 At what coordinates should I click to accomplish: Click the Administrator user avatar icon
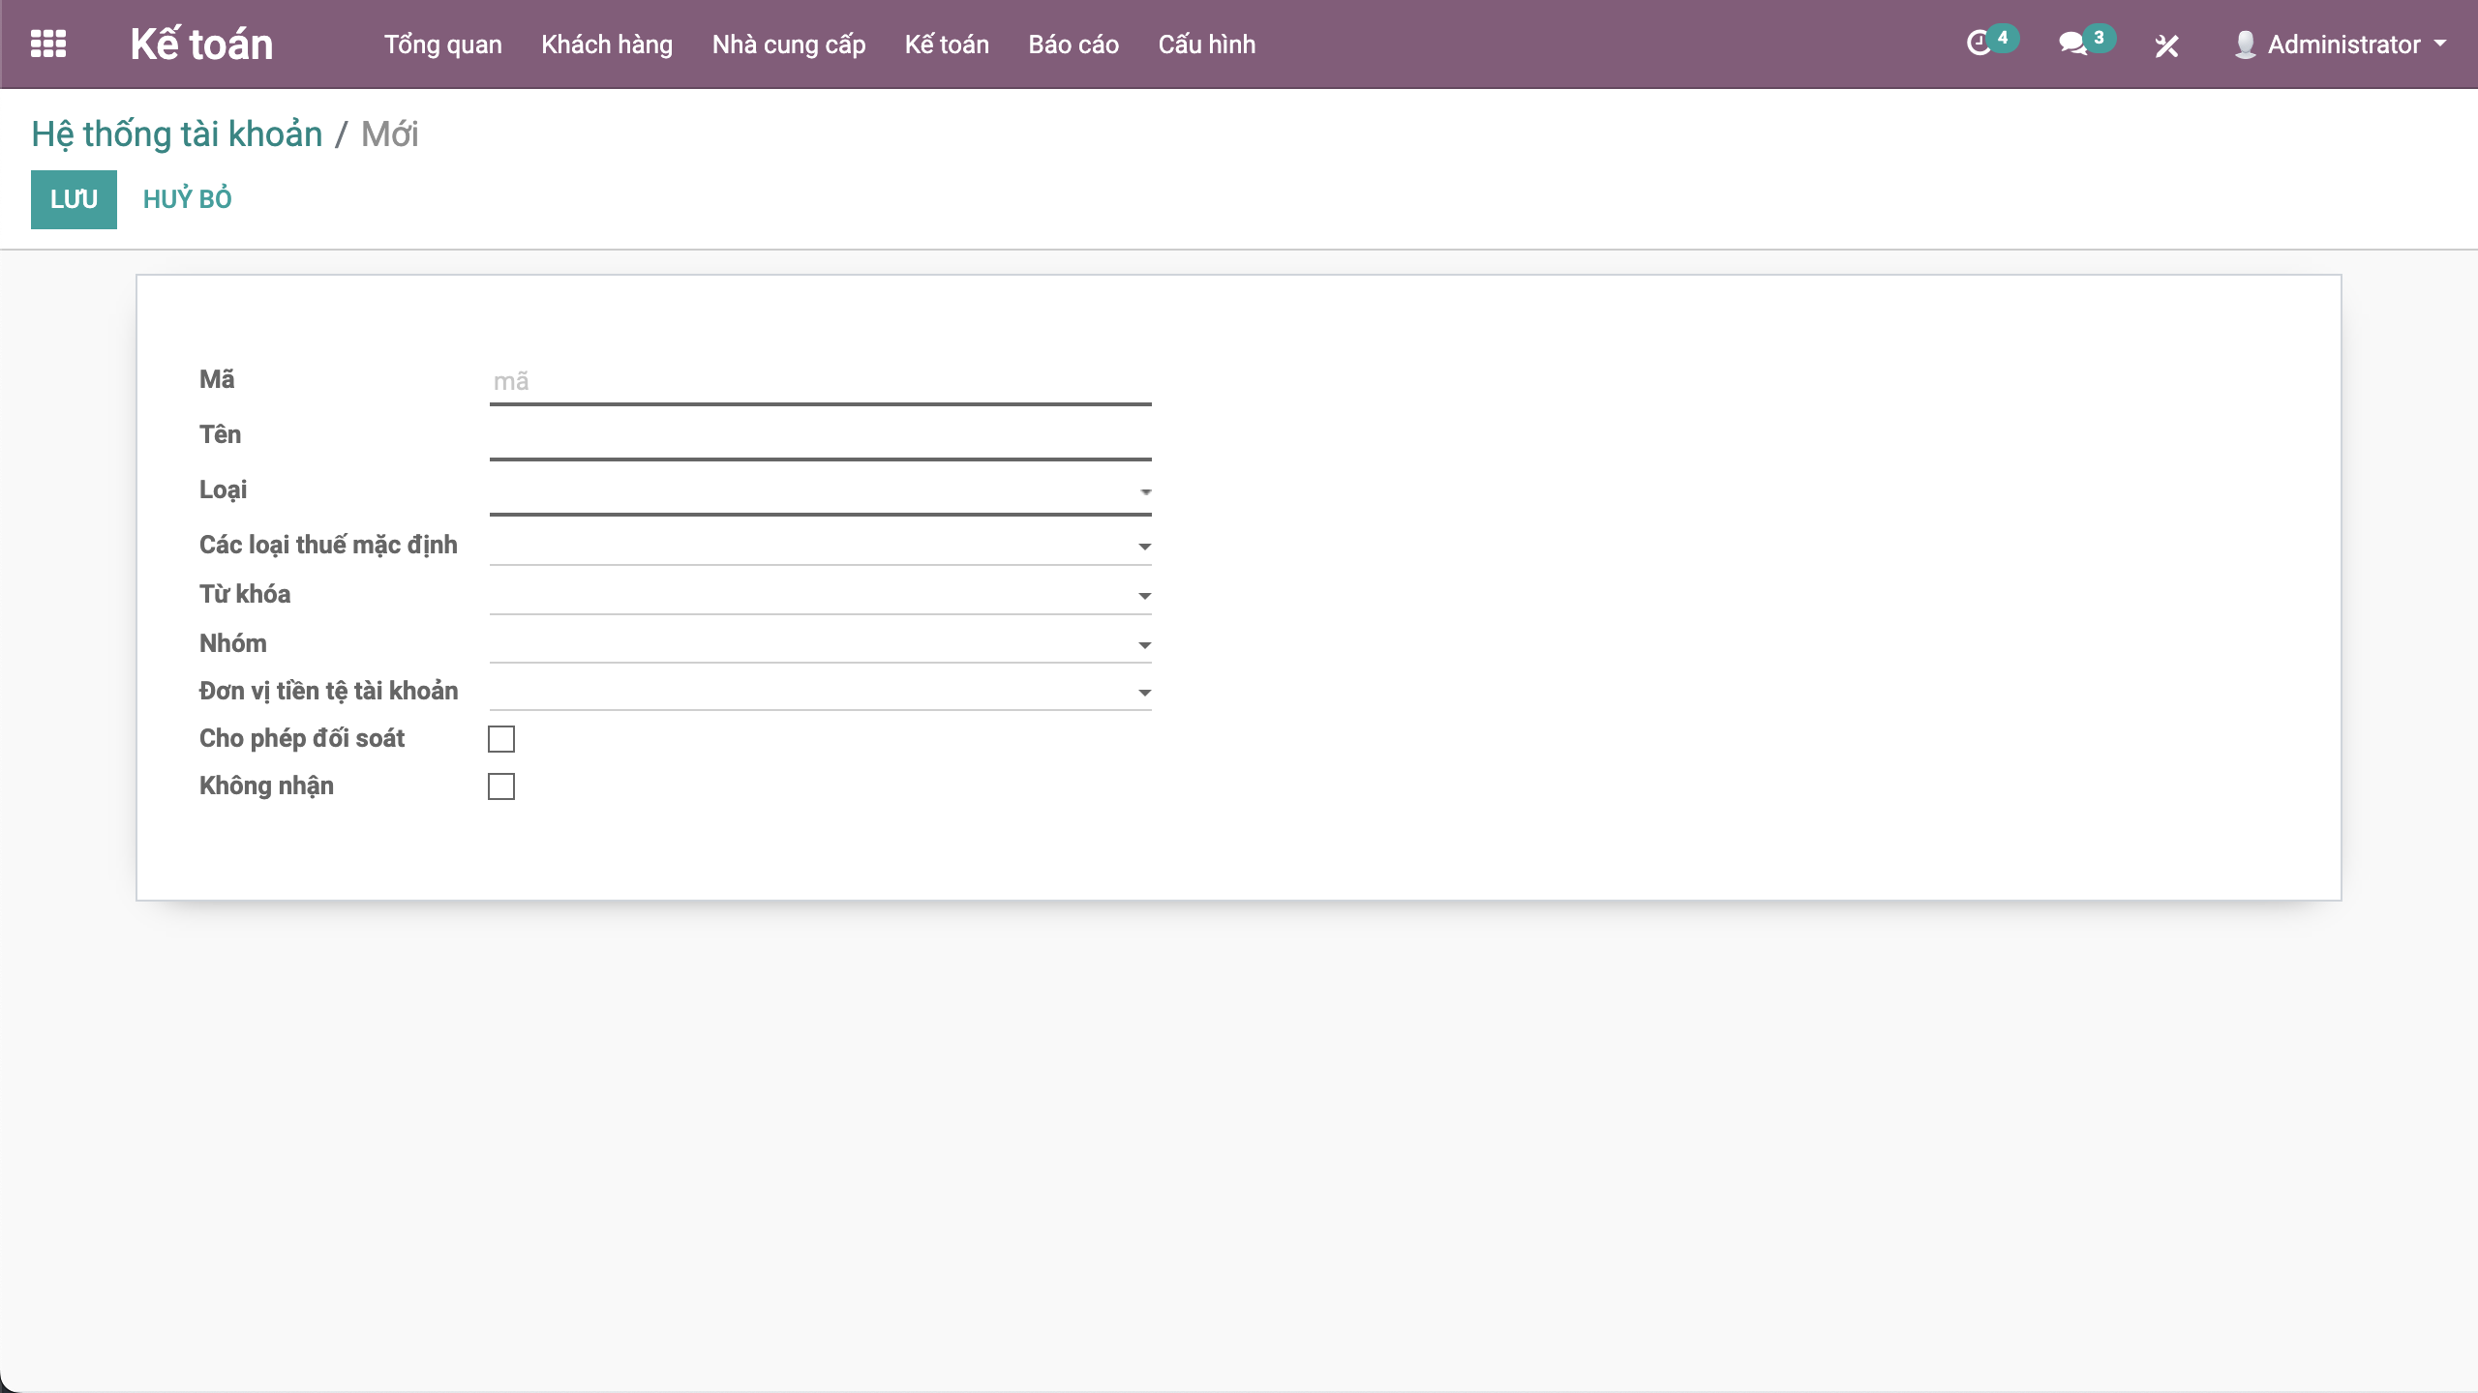2245,44
